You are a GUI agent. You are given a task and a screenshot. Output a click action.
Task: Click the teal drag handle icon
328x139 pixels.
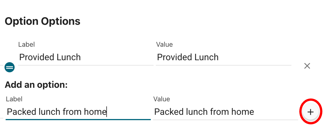click(x=10, y=67)
